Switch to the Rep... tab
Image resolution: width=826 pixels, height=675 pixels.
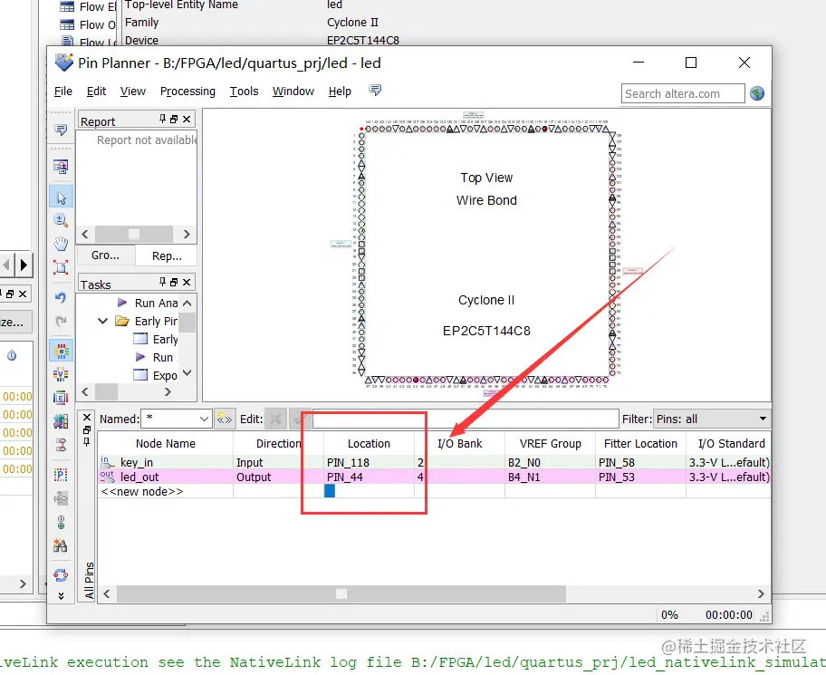click(167, 256)
